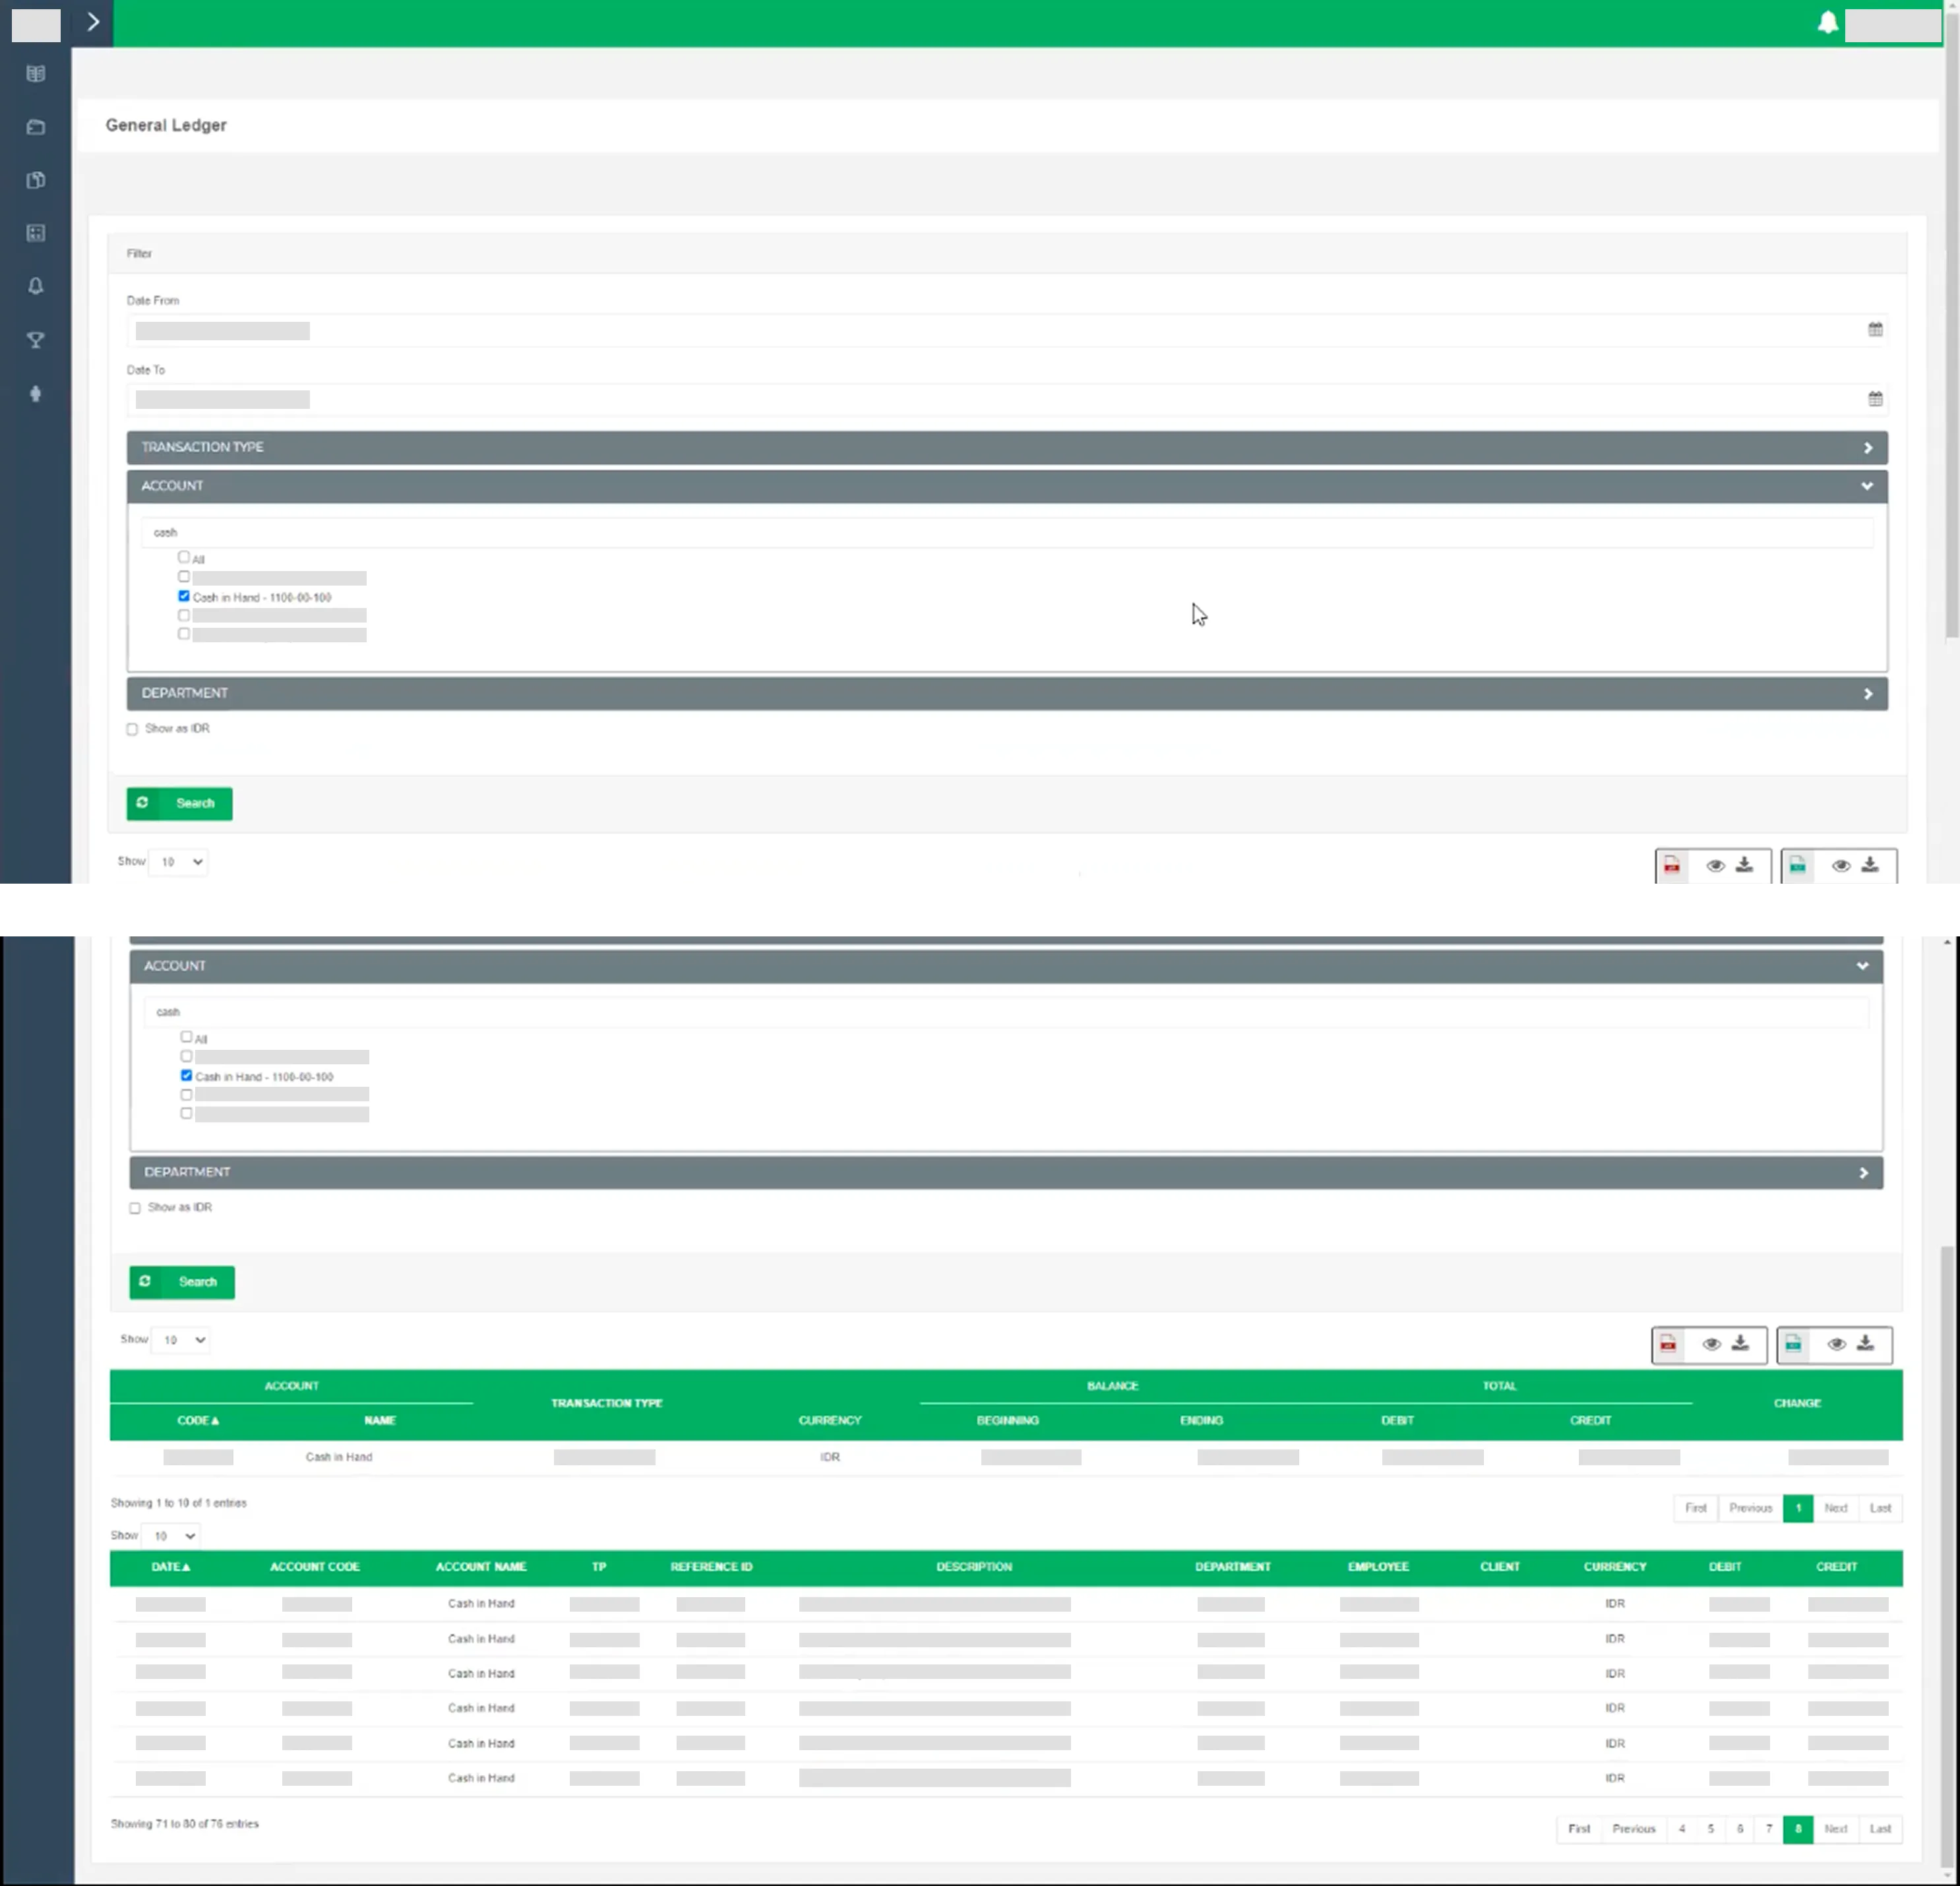The height and width of the screenshot is (1886, 1960).
Task: Open Show 10 dropdown above account summary table
Action: pos(181,1340)
